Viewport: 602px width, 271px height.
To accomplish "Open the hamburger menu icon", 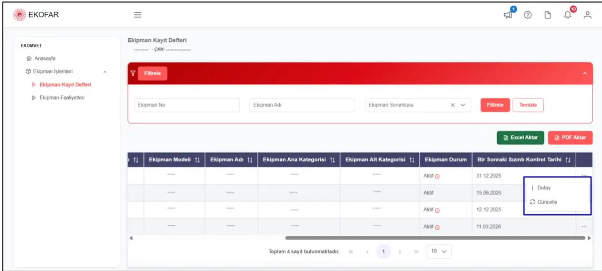I will coord(137,15).
